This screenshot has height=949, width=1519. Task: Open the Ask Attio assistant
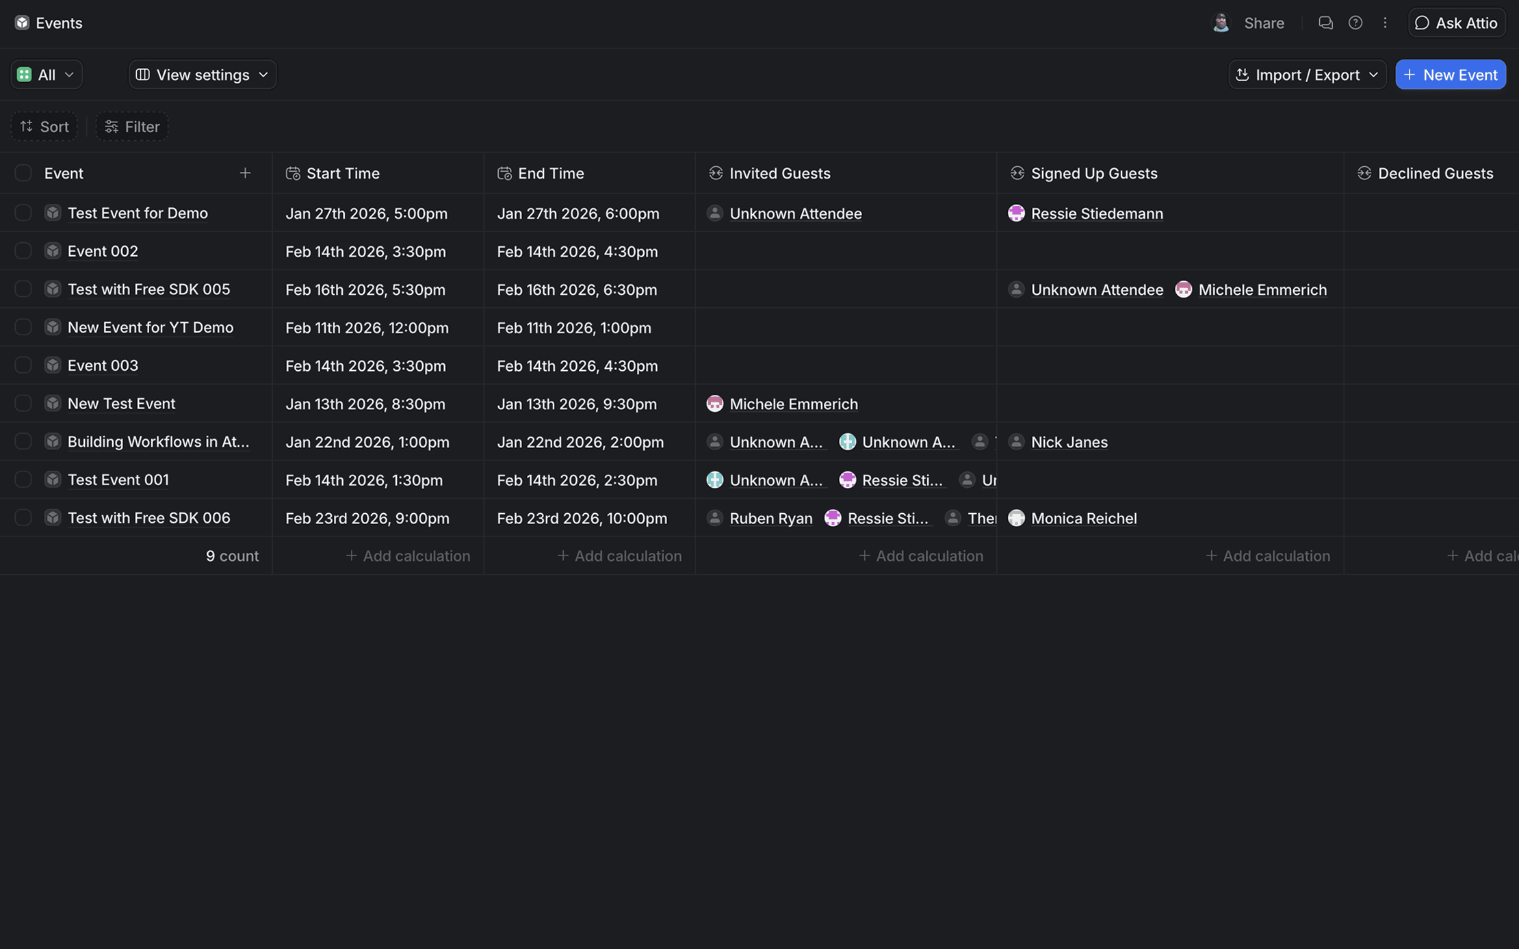click(x=1456, y=23)
